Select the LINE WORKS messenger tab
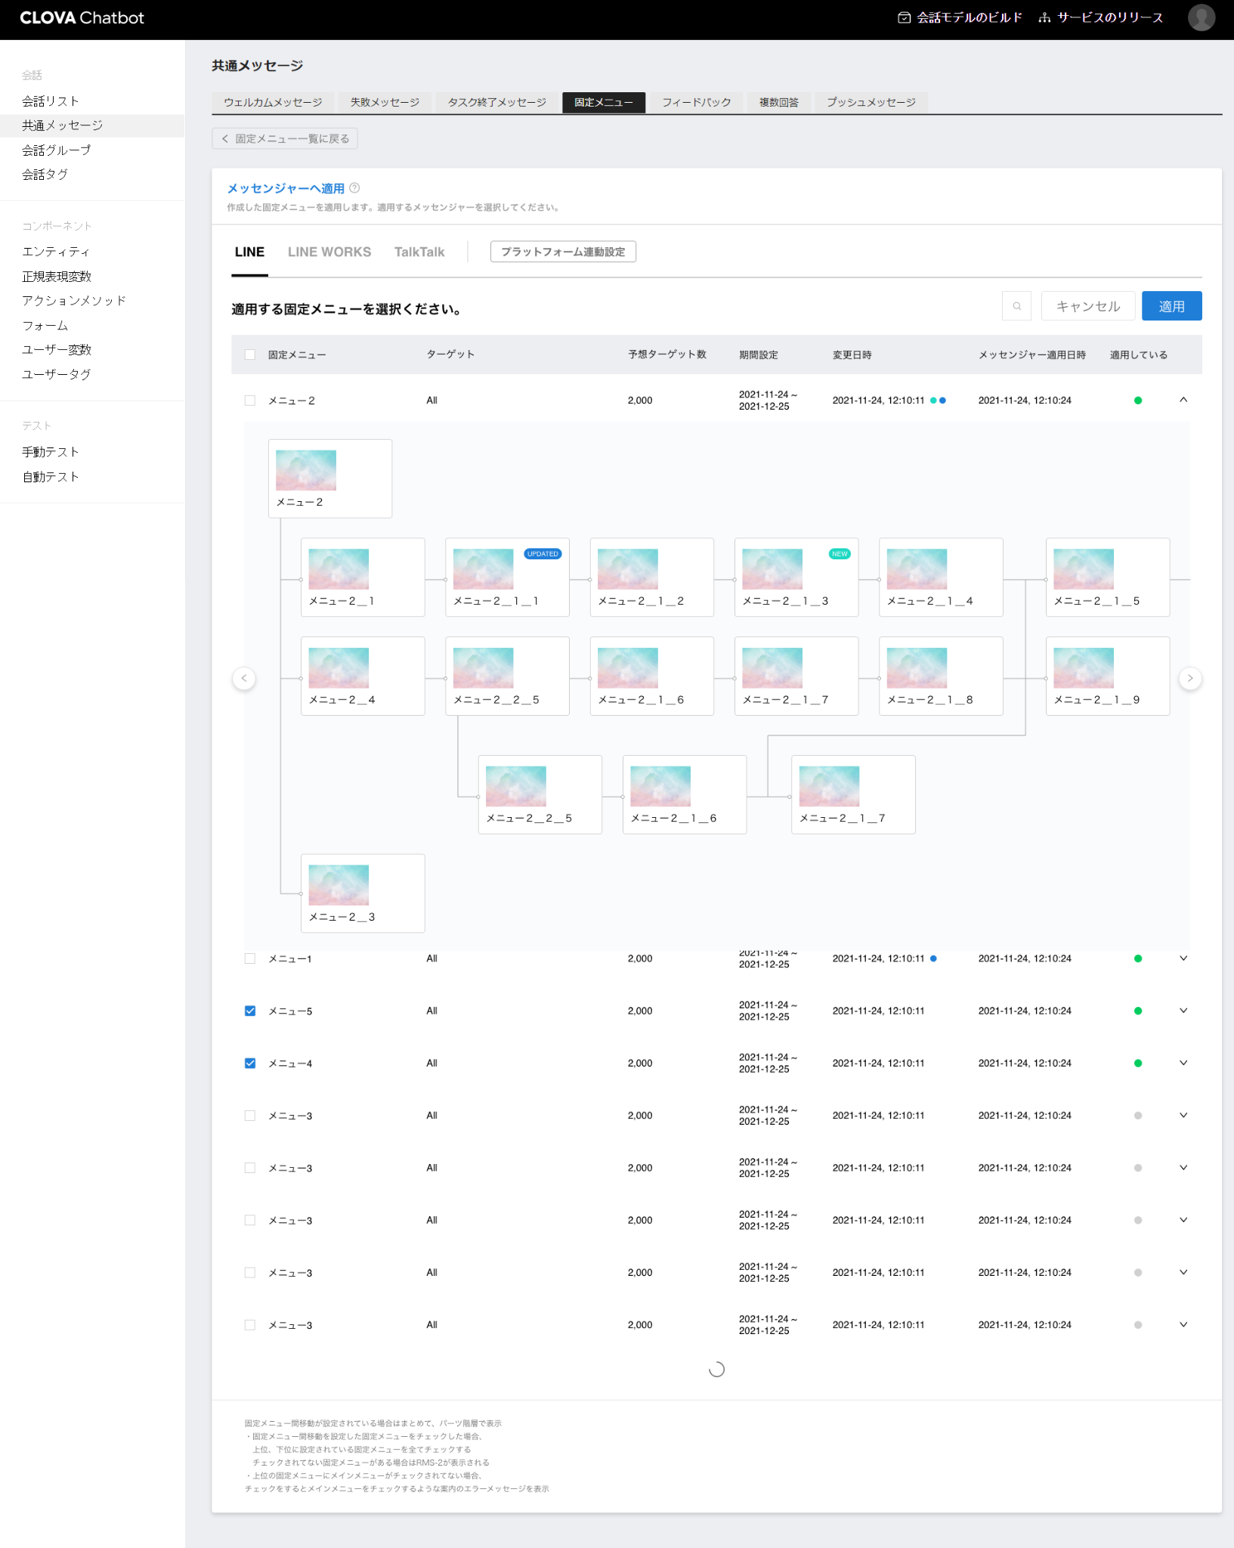This screenshot has width=1234, height=1548. point(329,252)
